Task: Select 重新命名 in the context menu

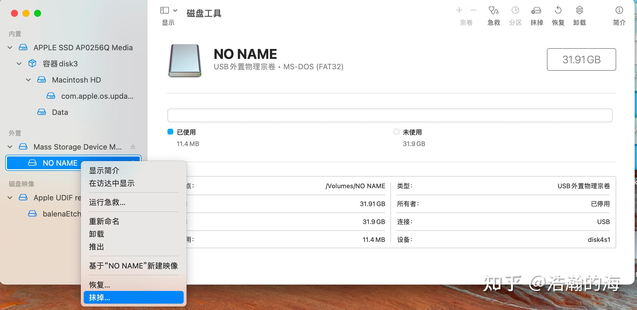Action: click(x=104, y=221)
